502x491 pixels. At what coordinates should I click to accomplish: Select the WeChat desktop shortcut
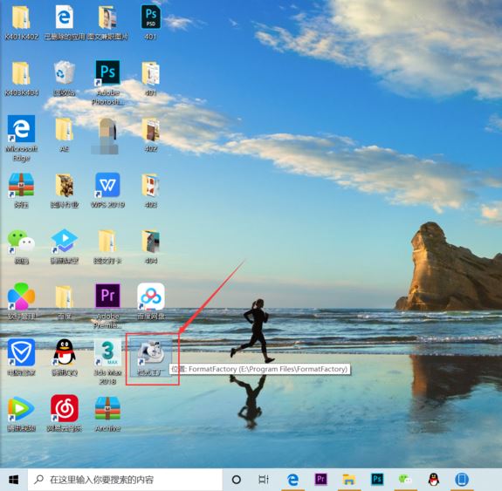point(21,246)
